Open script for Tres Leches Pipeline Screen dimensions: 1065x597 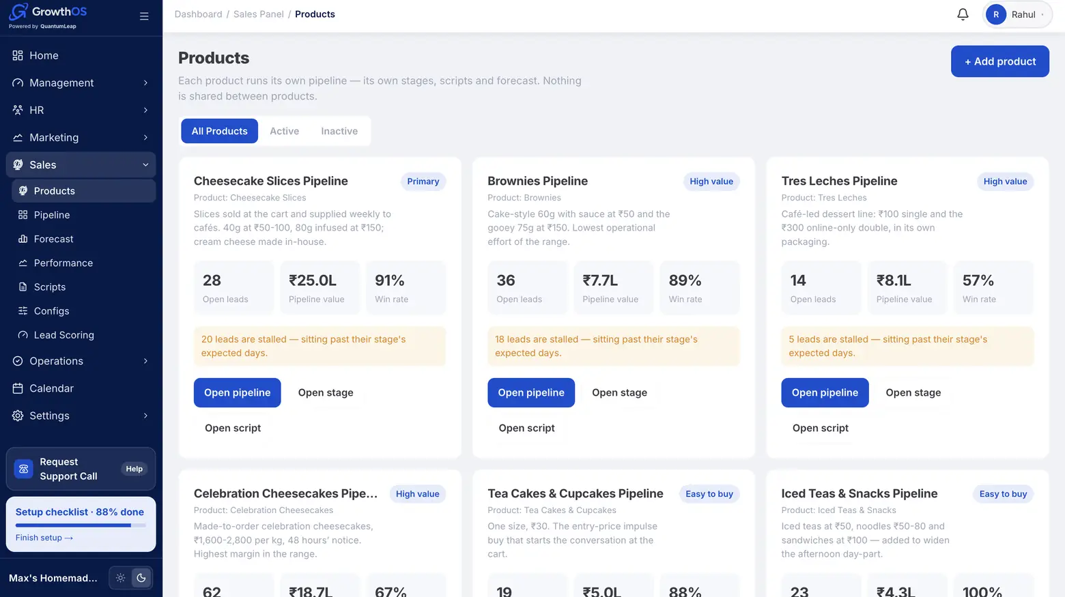click(820, 428)
